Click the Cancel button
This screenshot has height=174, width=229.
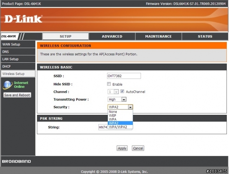(138, 148)
